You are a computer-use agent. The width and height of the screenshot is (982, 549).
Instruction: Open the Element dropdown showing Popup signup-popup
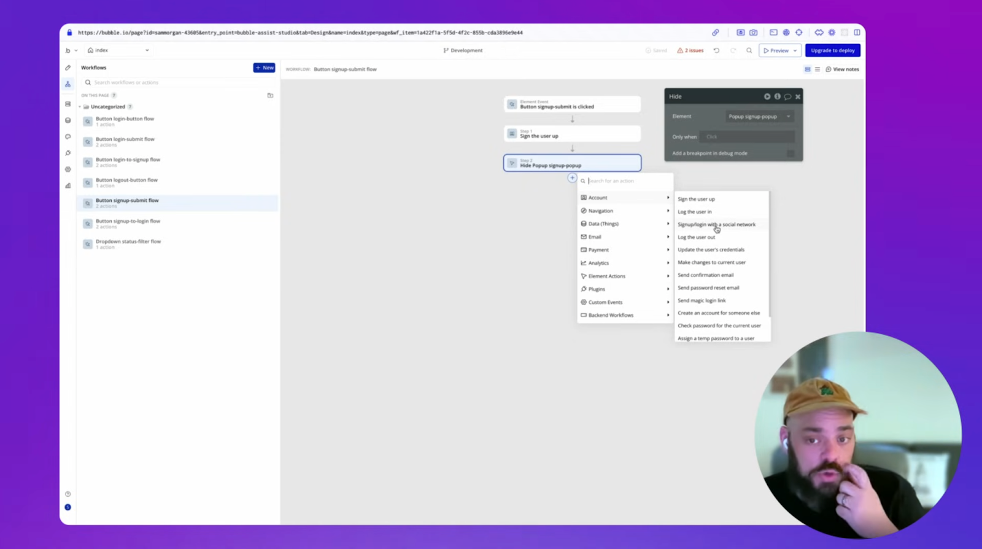(759, 117)
